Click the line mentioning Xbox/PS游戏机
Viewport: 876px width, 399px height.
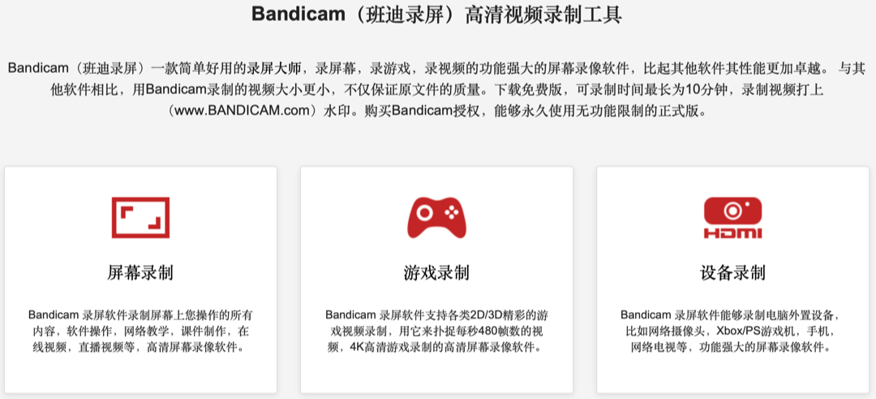732,330
